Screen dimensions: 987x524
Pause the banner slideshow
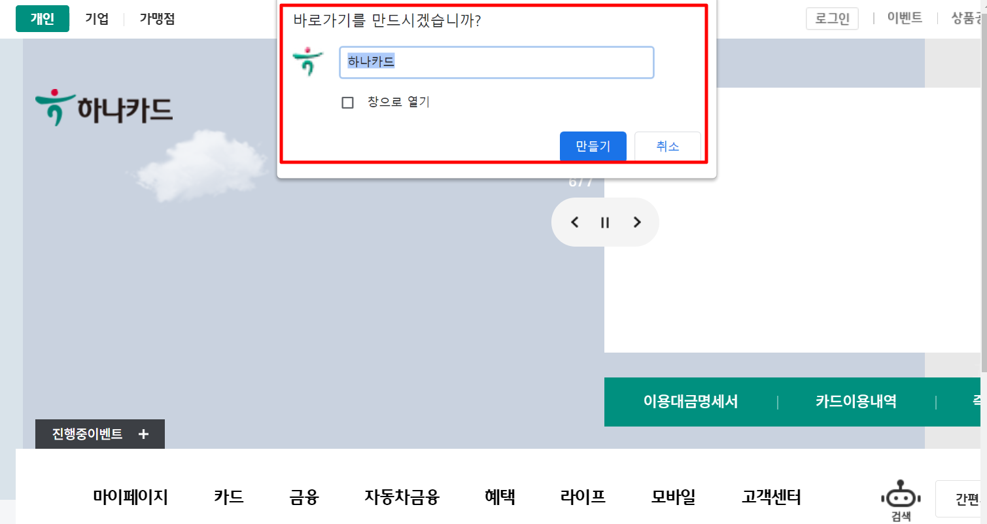pos(605,222)
